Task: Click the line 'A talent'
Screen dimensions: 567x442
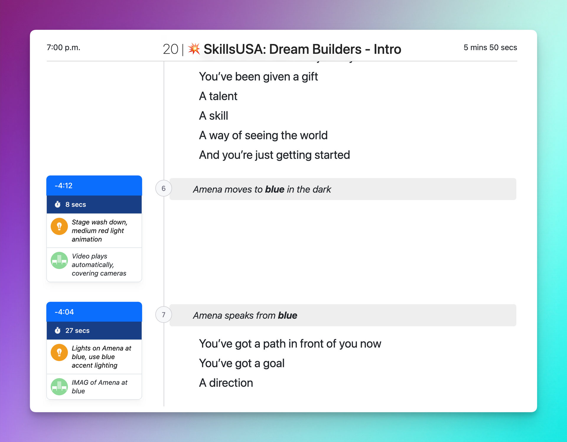Action: [218, 96]
